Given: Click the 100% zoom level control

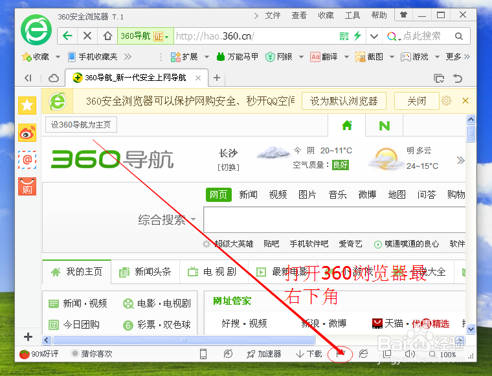Looking at the screenshot, I should [442, 355].
